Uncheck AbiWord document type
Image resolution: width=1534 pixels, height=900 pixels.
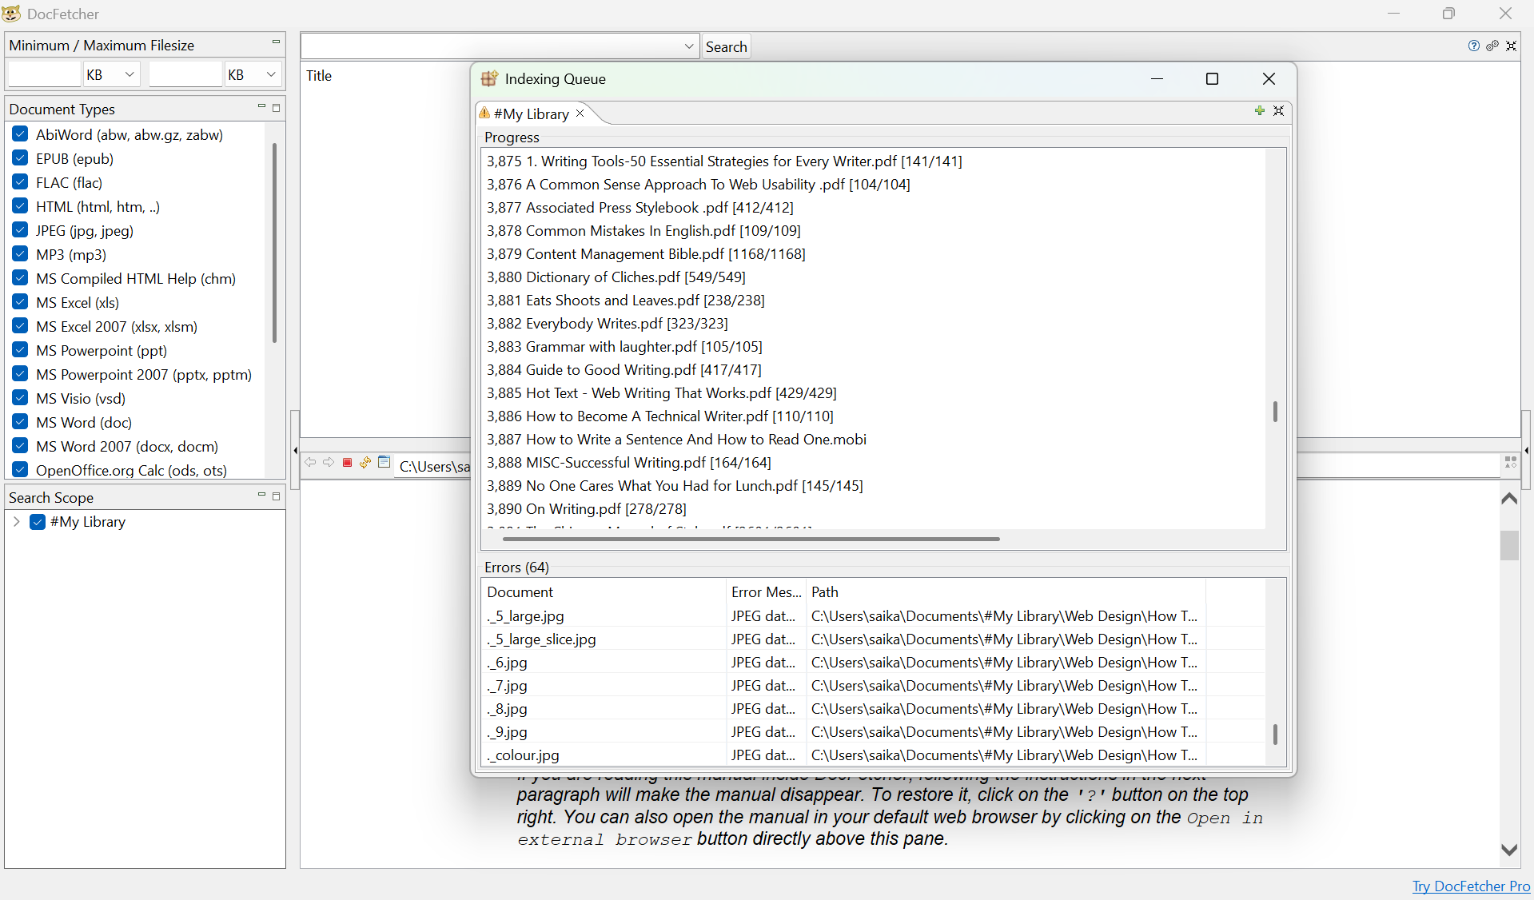(x=21, y=134)
